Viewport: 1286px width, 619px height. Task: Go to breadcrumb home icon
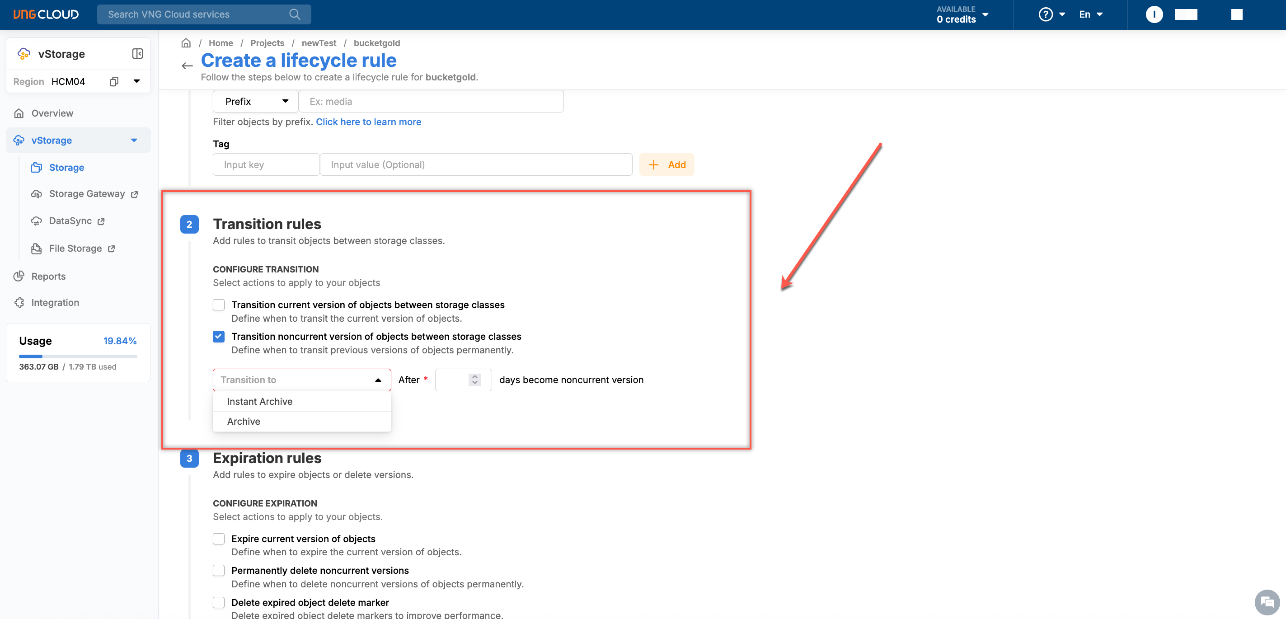(x=186, y=43)
